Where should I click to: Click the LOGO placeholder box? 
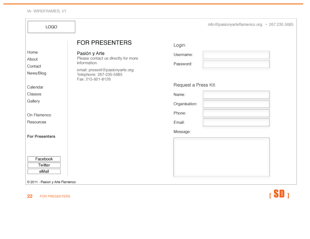click(51, 27)
